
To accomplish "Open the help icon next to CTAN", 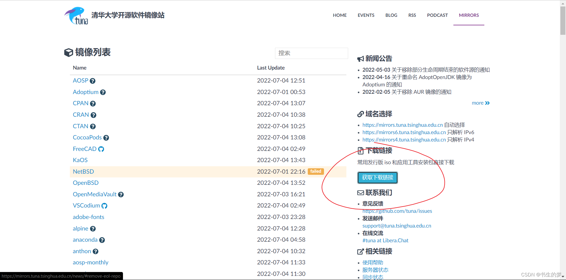I will point(93,126).
